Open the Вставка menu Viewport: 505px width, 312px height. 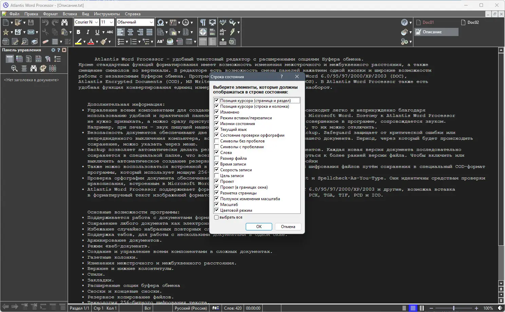tap(70, 14)
